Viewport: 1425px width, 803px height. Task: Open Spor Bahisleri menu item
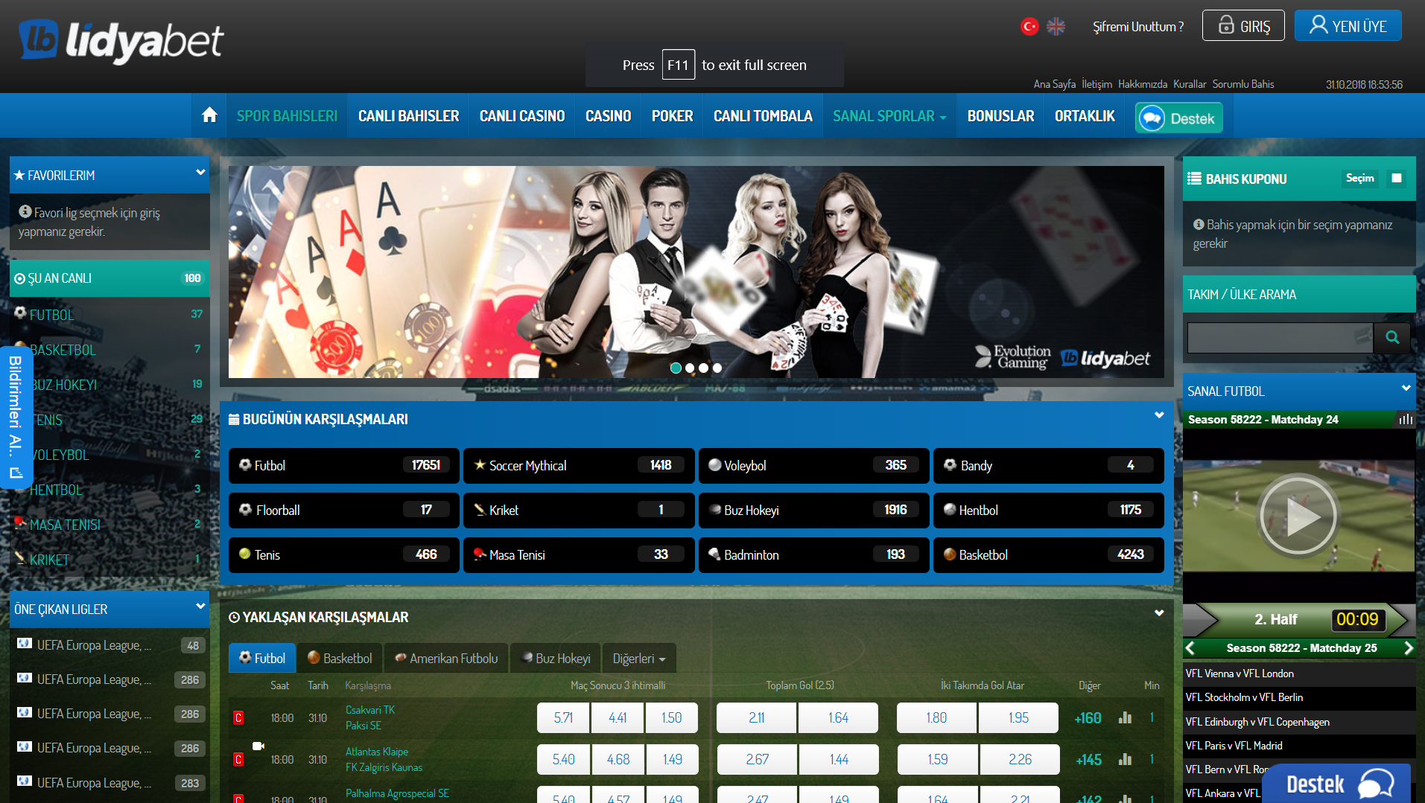[287, 116]
